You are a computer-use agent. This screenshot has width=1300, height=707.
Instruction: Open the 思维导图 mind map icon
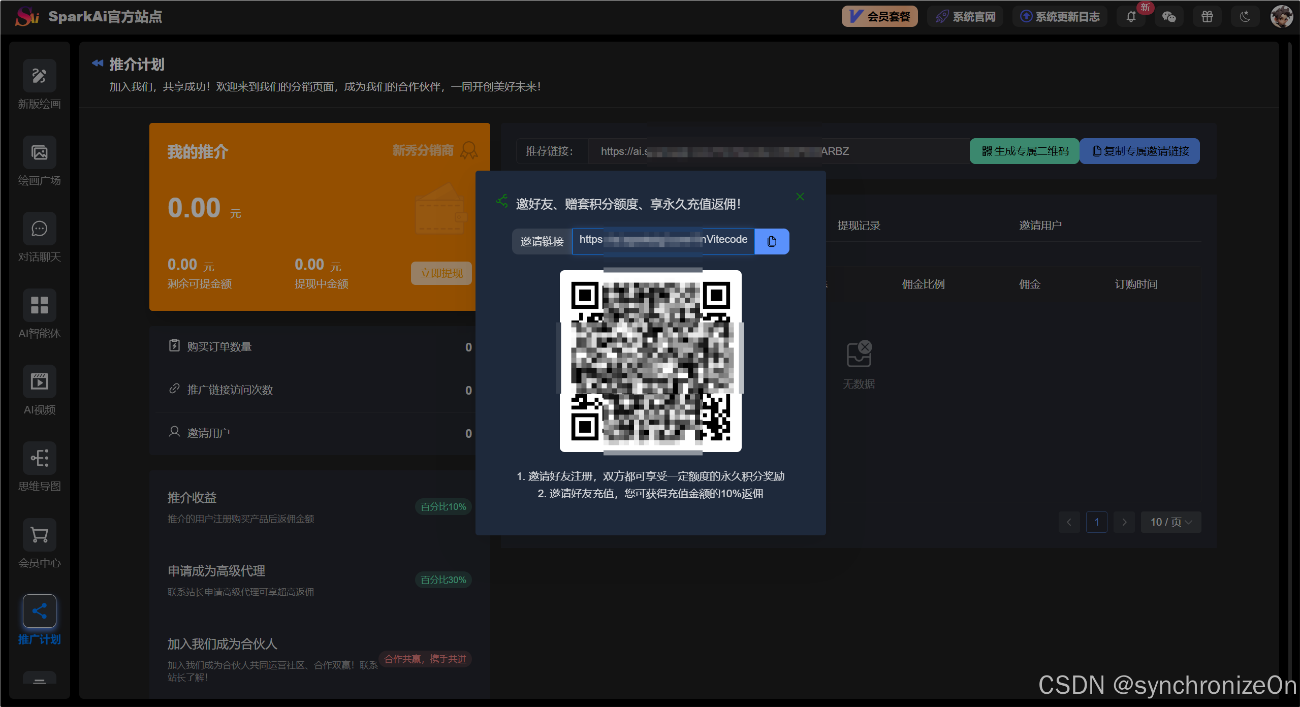pyautogui.click(x=39, y=458)
